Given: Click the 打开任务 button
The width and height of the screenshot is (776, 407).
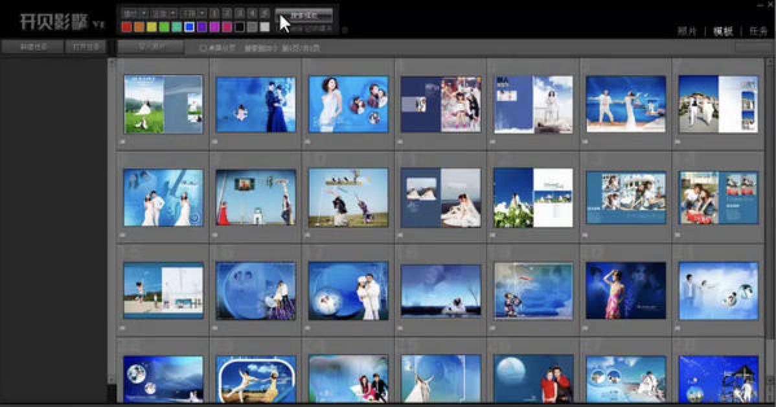Looking at the screenshot, I should tap(86, 47).
